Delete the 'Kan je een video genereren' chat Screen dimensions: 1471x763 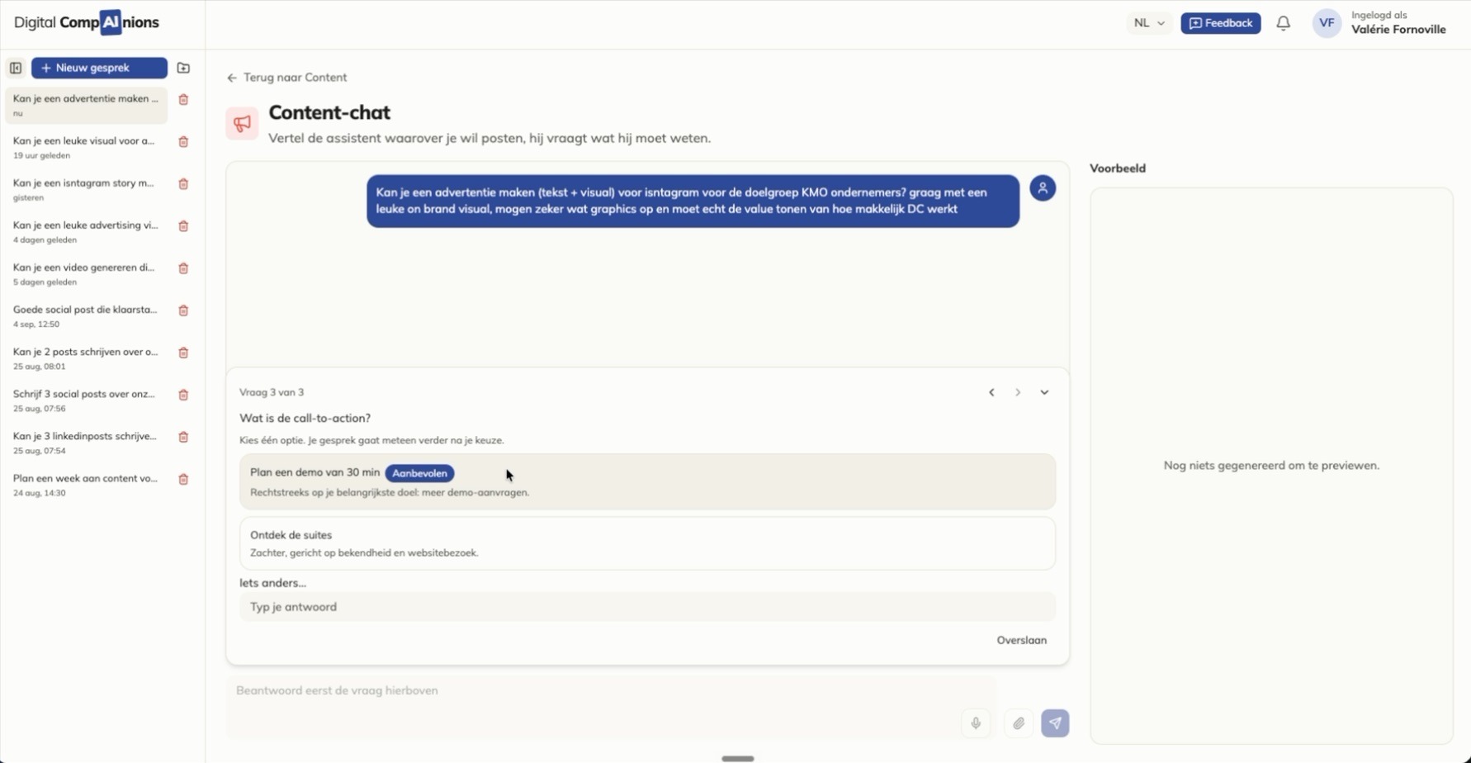(183, 268)
